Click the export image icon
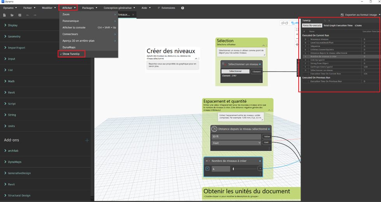The image size is (381, 202). 342,15
